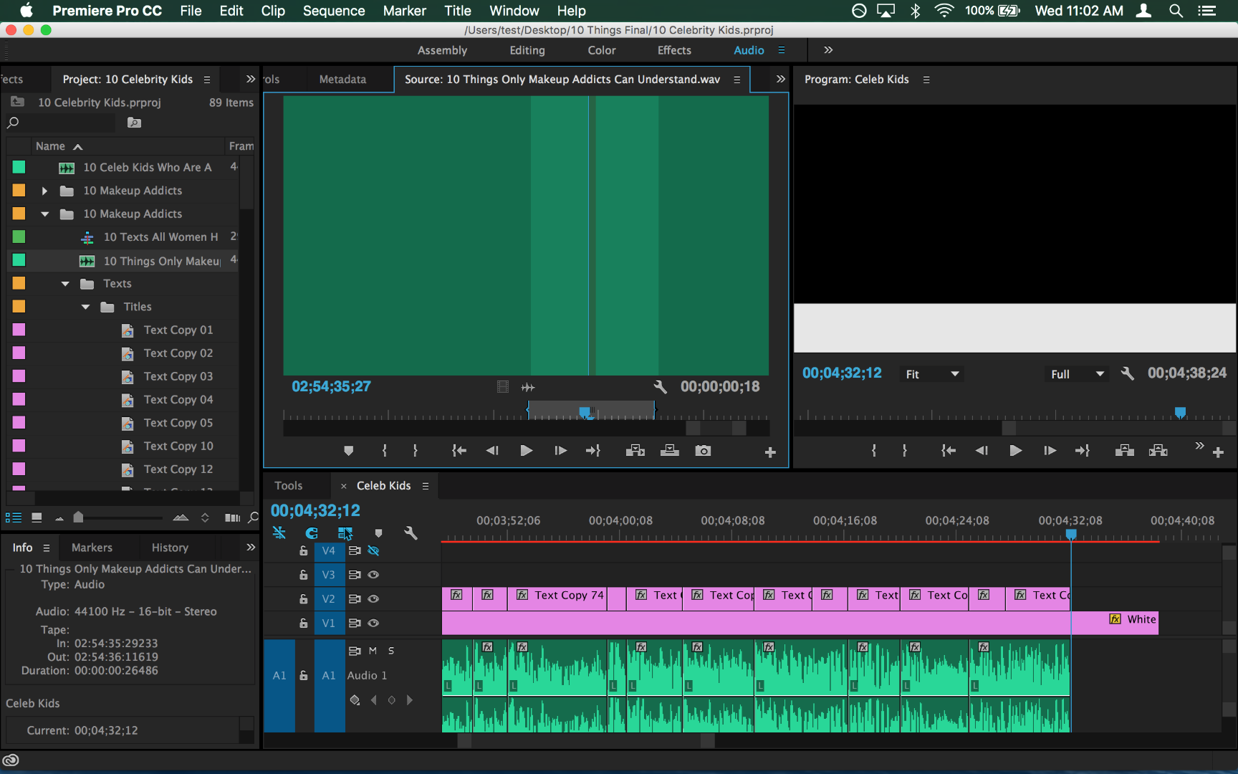Switch Project panel to icon view
The height and width of the screenshot is (774, 1238).
[37, 517]
